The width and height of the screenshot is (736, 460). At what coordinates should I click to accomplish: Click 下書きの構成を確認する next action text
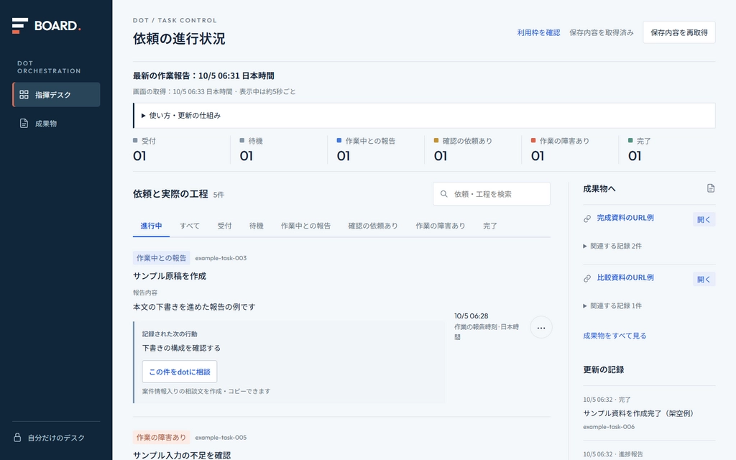pyautogui.click(x=181, y=348)
